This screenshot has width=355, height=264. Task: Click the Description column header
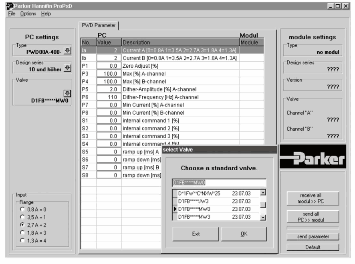(180, 42)
